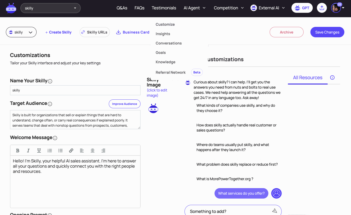
Task: Go to FAQs in the top navigation
Action: pyautogui.click(x=139, y=8)
